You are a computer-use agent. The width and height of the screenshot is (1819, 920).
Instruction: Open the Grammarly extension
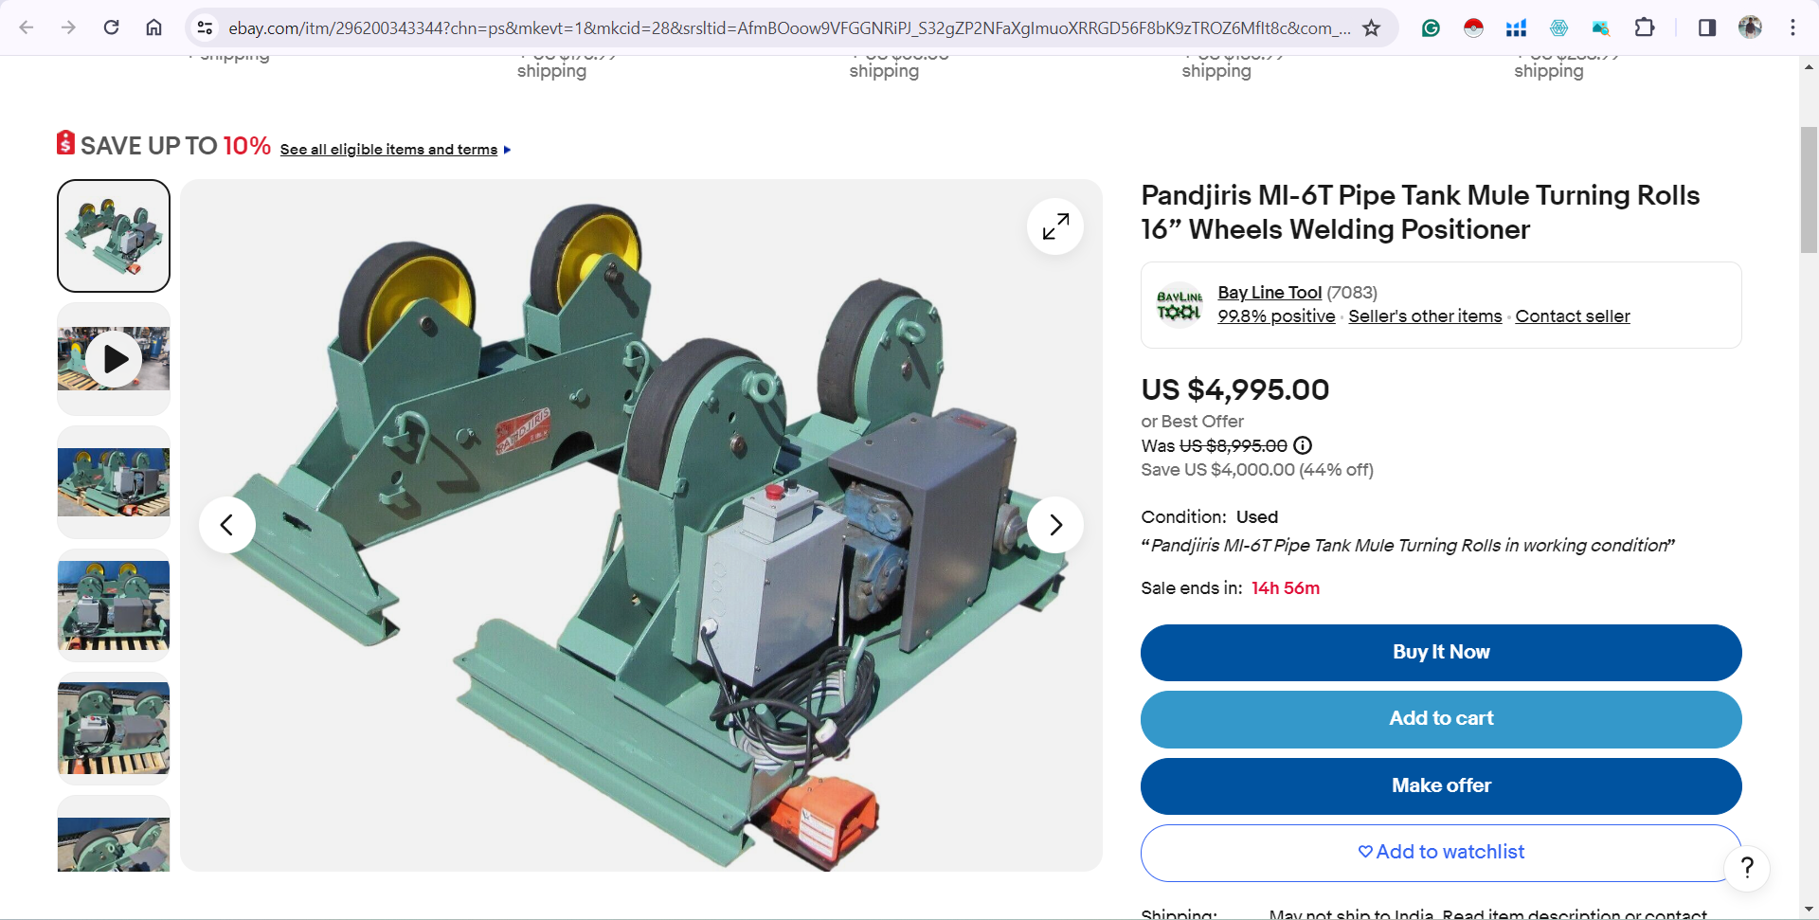pyautogui.click(x=1431, y=28)
